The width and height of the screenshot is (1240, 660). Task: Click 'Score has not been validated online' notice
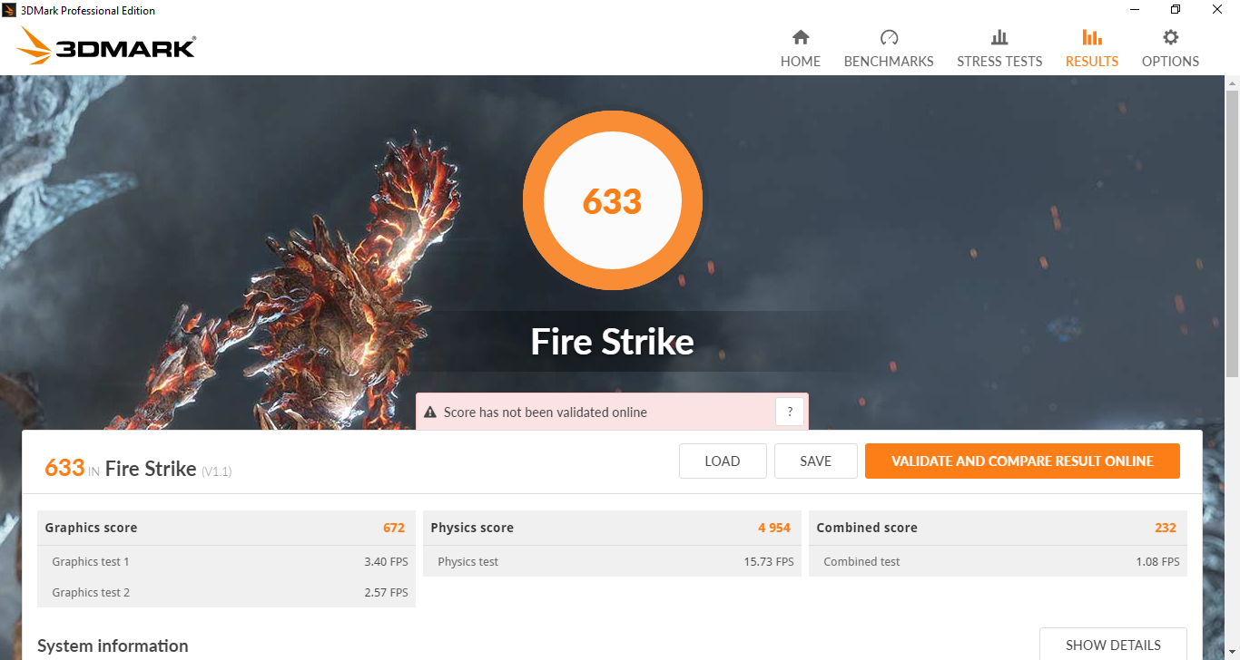point(546,412)
